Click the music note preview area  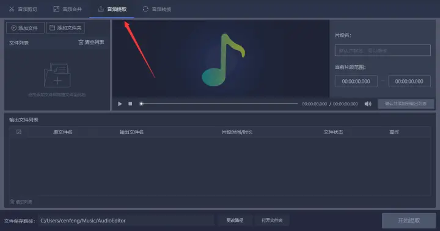click(221, 59)
